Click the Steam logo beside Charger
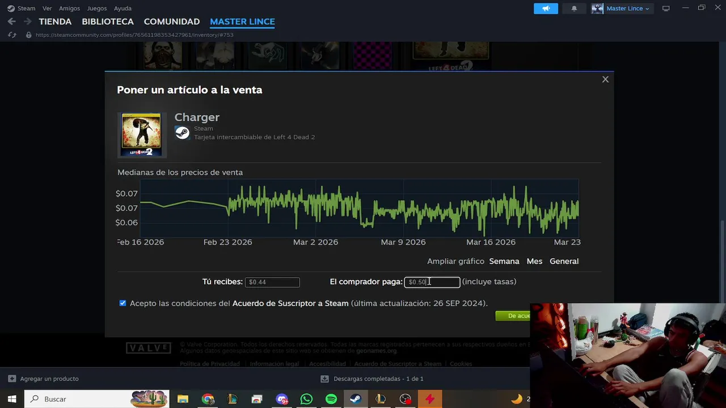726x408 pixels. (x=182, y=133)
